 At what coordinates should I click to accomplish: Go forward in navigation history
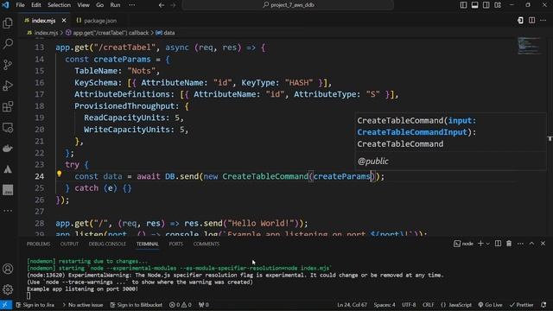tap(173, 5)
